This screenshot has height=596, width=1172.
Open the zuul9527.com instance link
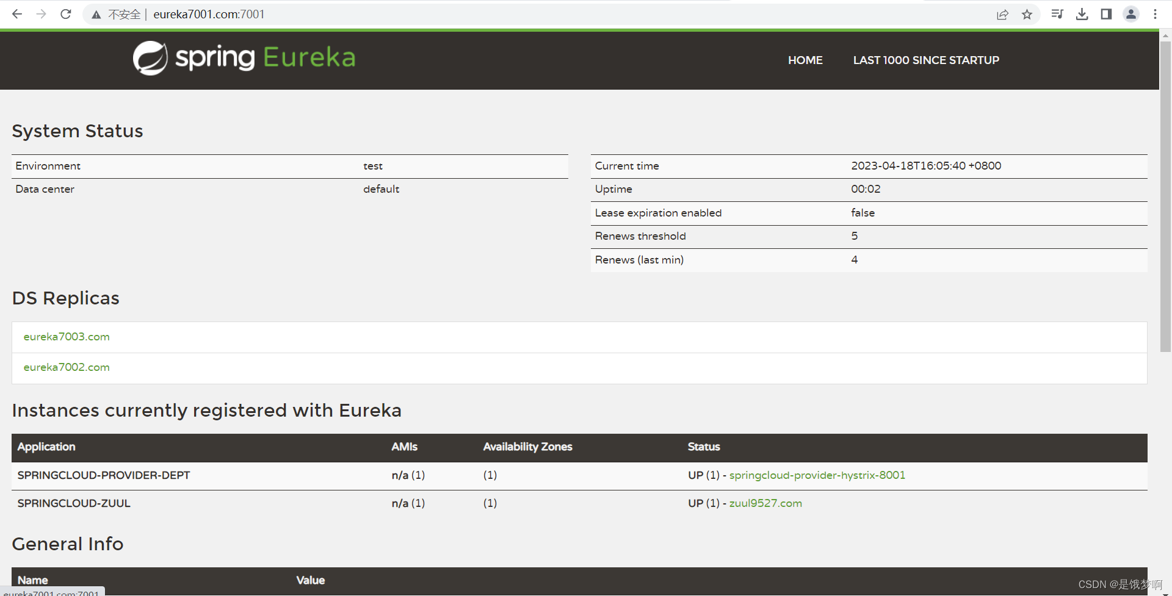765,503
